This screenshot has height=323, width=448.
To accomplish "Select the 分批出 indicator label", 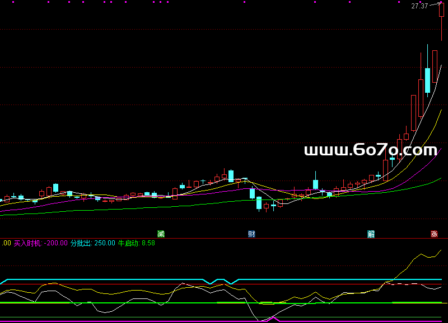I will (x=81, y=243).
